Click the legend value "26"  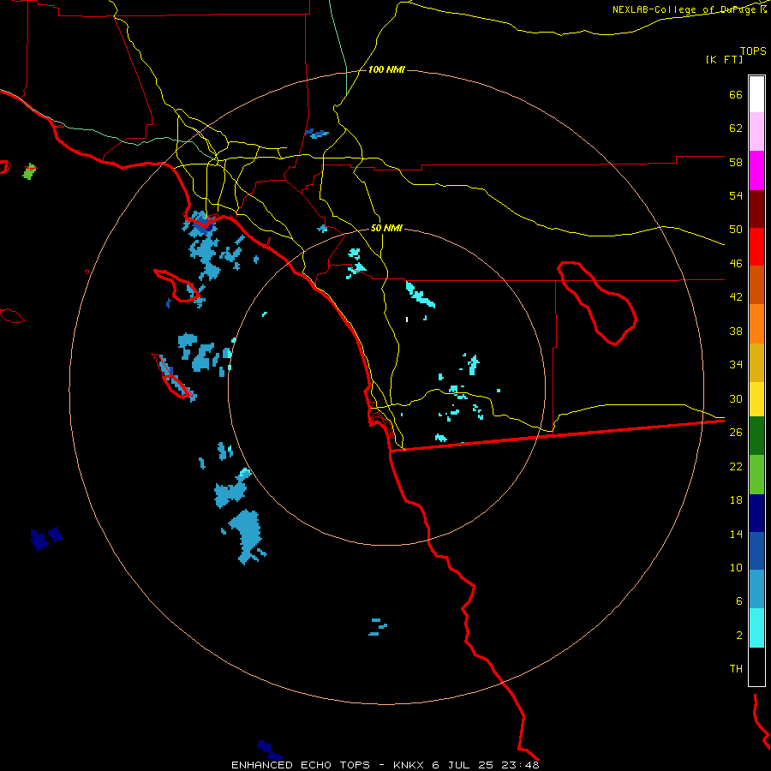(736, 433)
